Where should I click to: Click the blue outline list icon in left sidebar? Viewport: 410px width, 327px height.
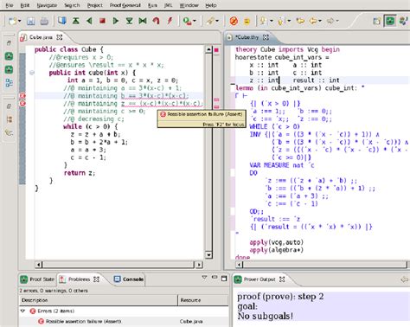pyautogui.click(x=9, y=83)
